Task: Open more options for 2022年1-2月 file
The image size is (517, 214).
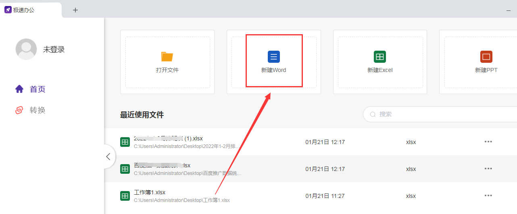Action: 488,142
